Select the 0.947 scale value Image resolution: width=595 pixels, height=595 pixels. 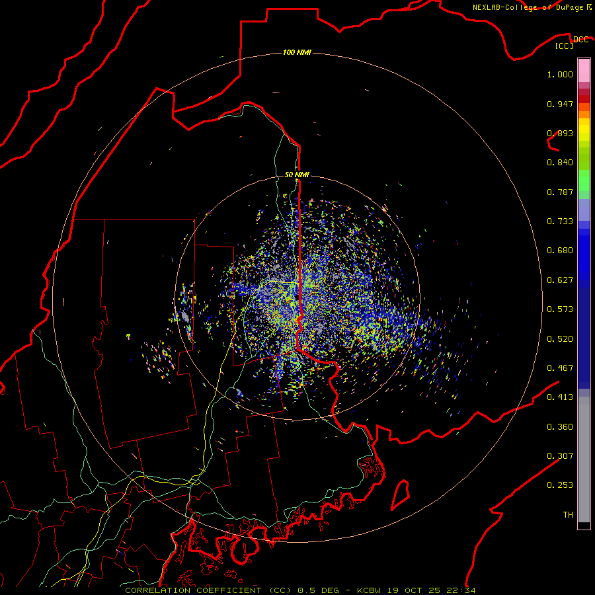point(560,104)
